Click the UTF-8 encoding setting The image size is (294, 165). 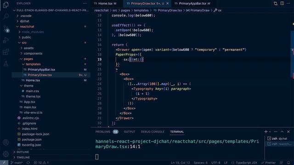216,163
